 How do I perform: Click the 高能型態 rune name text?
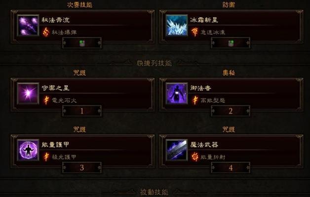213,100
